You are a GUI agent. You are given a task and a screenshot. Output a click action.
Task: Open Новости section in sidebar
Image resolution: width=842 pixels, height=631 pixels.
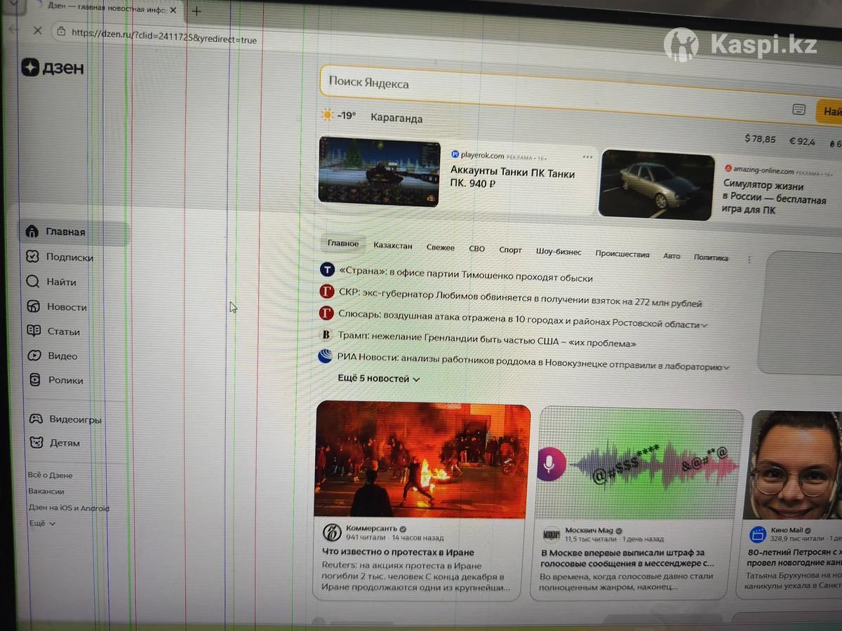point(66,307)
